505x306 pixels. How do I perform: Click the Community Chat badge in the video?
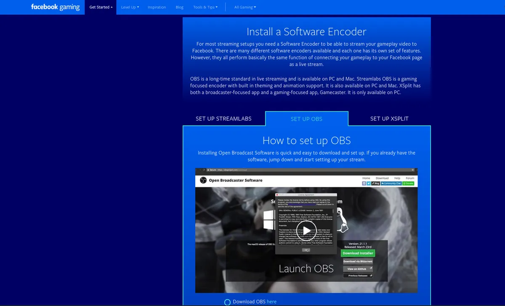click(x=391, y=183)
